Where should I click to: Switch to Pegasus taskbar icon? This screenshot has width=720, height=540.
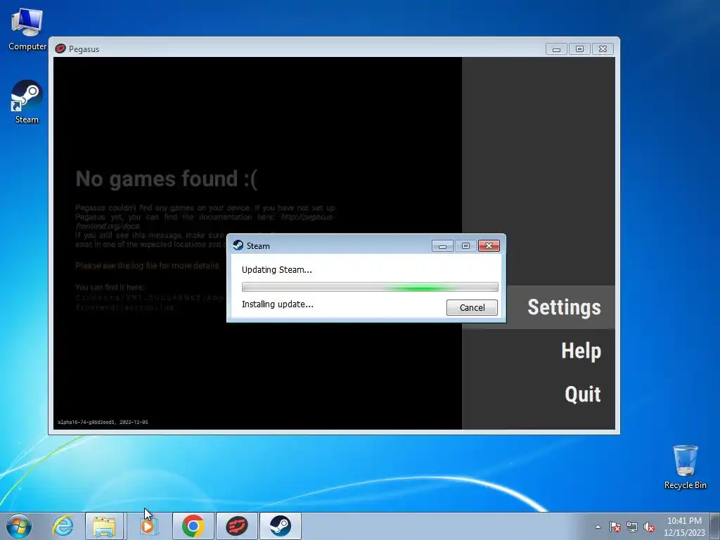click(x=236, y=526)
